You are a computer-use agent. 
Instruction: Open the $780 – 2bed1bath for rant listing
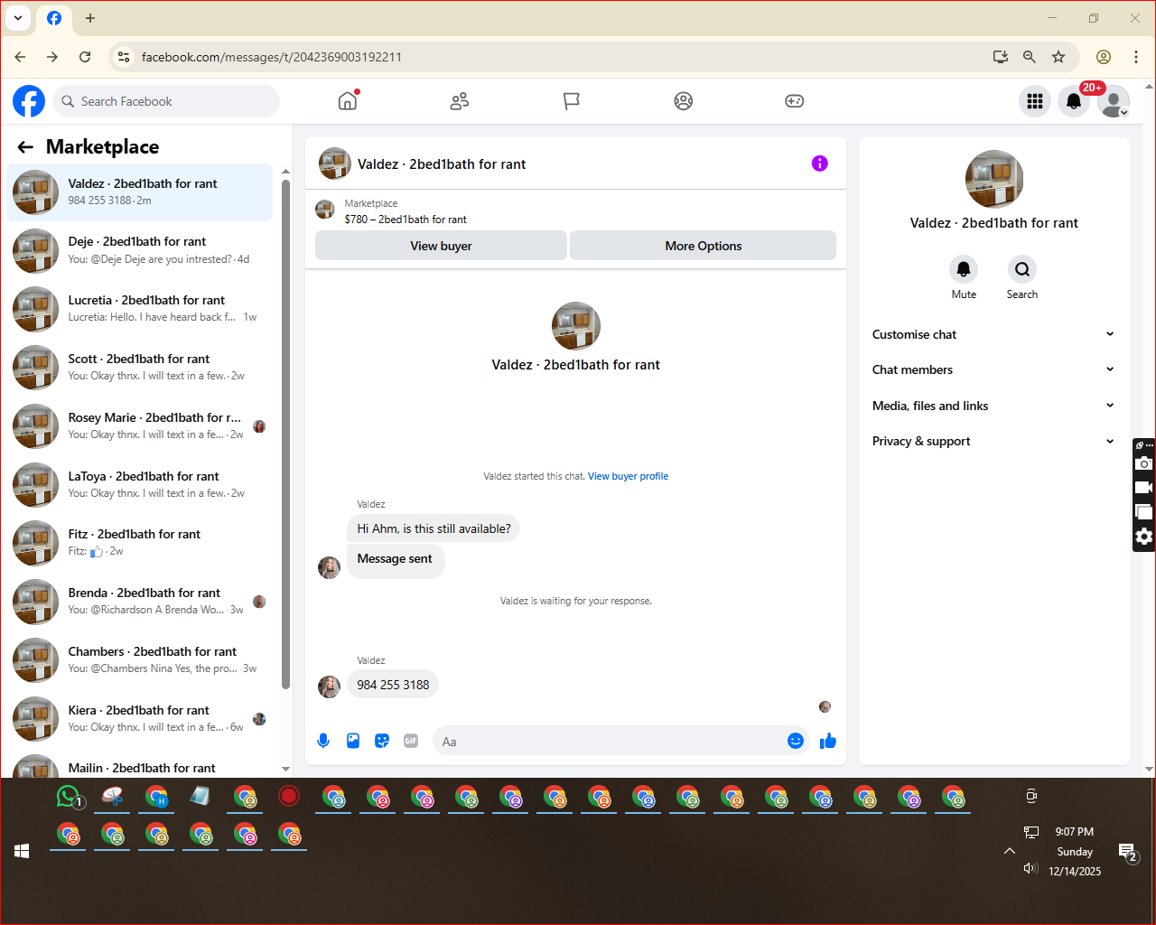[x=406, y=220]
